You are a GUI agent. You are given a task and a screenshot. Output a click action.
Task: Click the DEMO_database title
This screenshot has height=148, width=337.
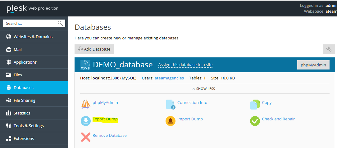123,65
